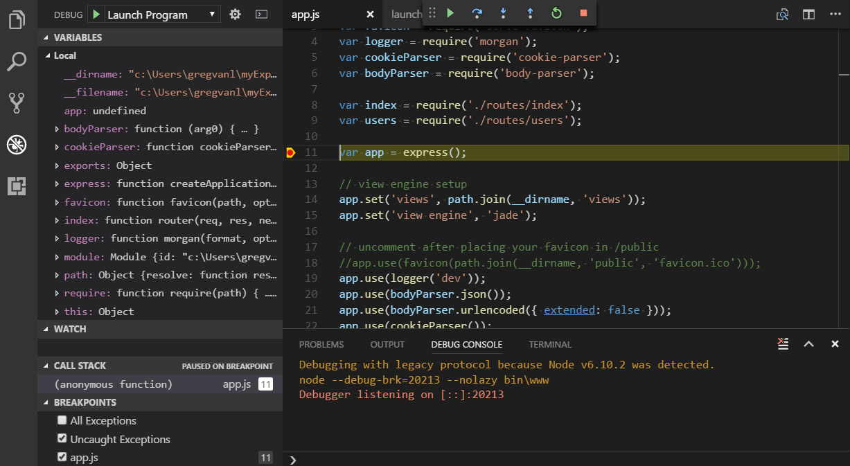850x466 pixels.
Task: Toggle the Uncaught Exceptions checkbox
Action: click(x=62, y=439)
